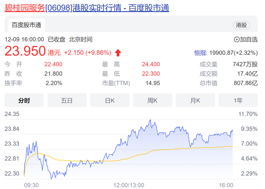265x189 pixels.
Task: Click the change value +2.150 (+9.86%)
Action: click(88, 52)
